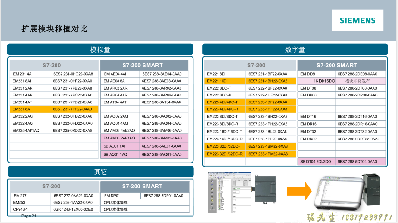Select cell EM222 8DO-T

224,88
